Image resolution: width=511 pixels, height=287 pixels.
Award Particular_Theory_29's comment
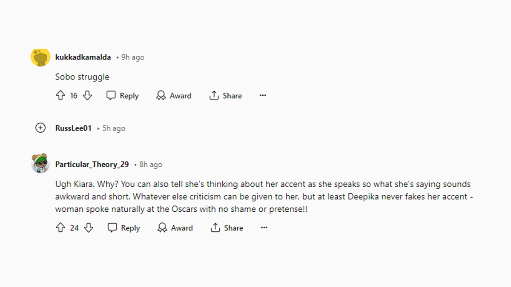175,228
